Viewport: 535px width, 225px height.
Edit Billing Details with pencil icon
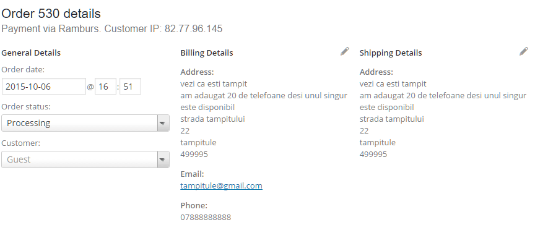tap(345, 51)
